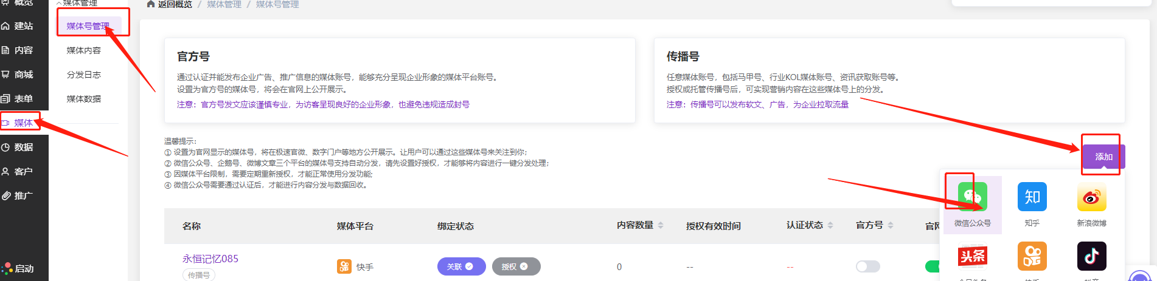1157x281 pixels.
Task: Click the purple 添加 button
Action: pyautogui.click(x=1103, y=157)
